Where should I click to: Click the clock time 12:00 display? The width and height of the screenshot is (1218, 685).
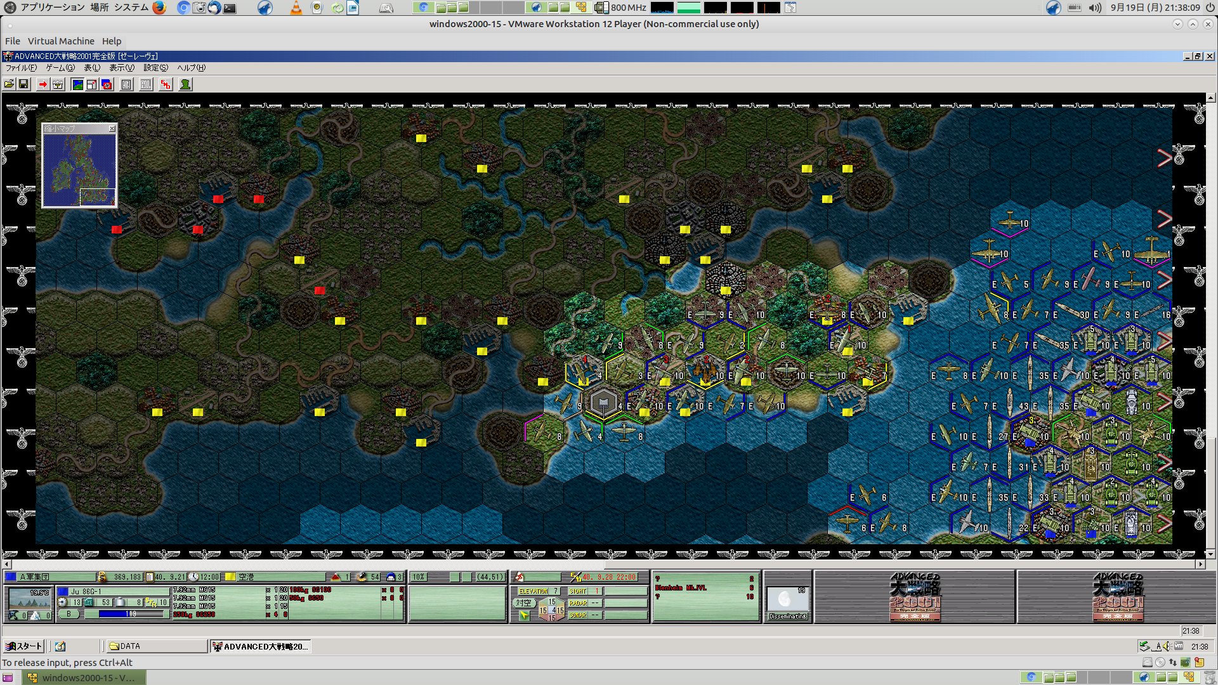(x=209, y=577)
